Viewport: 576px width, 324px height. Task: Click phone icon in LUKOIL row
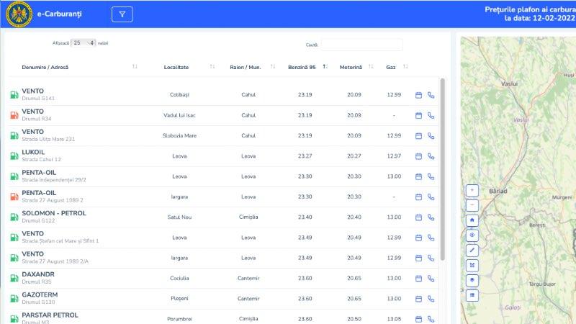[431, 156]
